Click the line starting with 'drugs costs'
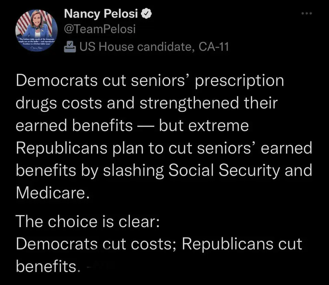This screenshot has width=329, height=285. (146, 103)
